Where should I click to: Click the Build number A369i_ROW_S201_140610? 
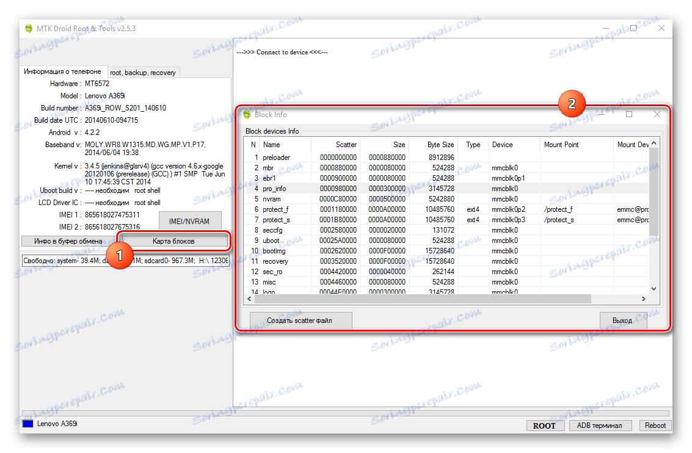[x=125, y=108]
